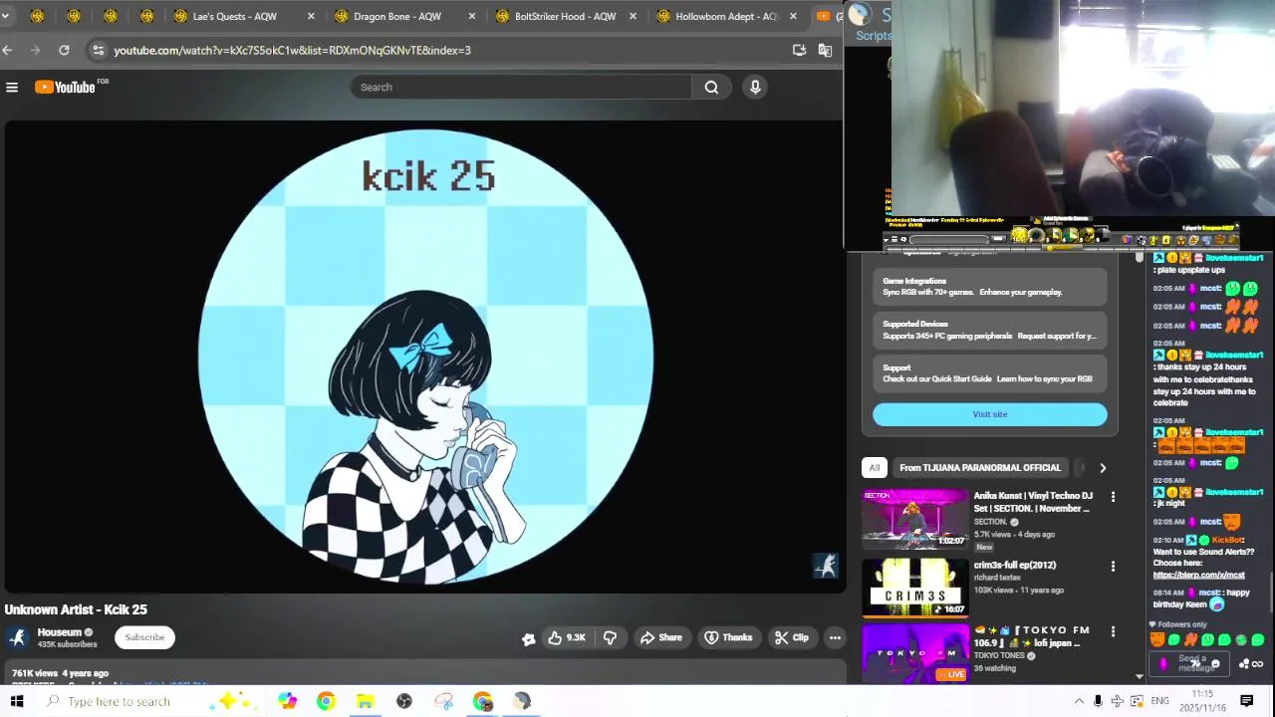The width and height of the screenshot is (1275, 717).
Task: Like the video with thumbs up 9.3K
Action: click(x=566, y=637)
